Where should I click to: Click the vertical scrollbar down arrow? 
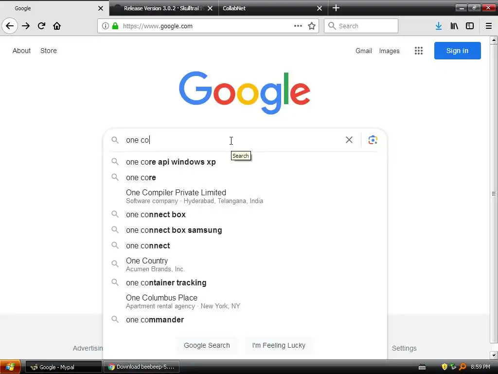coord(494,355)
